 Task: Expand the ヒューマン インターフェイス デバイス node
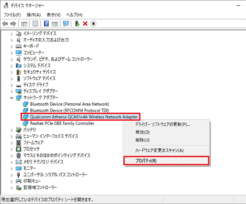[x=12, y=136]
